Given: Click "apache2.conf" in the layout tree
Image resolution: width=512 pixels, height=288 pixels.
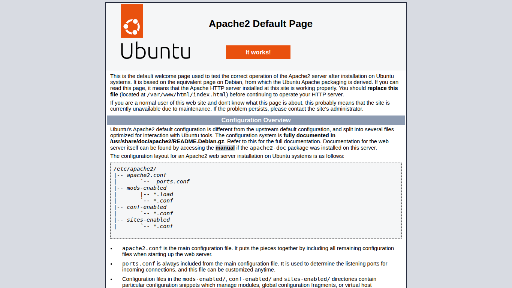Looking at the screenshot, I should click(147, 175).
